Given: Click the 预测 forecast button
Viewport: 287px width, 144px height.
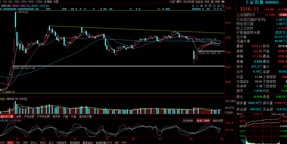Looking at the screenshot, I should click(x=217, y=2).
